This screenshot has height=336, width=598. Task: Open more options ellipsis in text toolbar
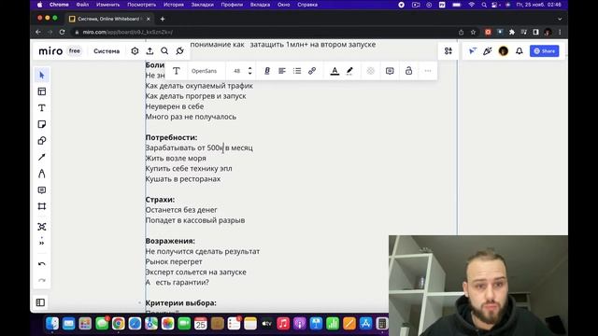(x=428, y=71)
